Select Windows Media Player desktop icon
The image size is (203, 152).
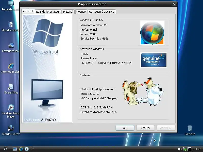click(x=11, y=111)
